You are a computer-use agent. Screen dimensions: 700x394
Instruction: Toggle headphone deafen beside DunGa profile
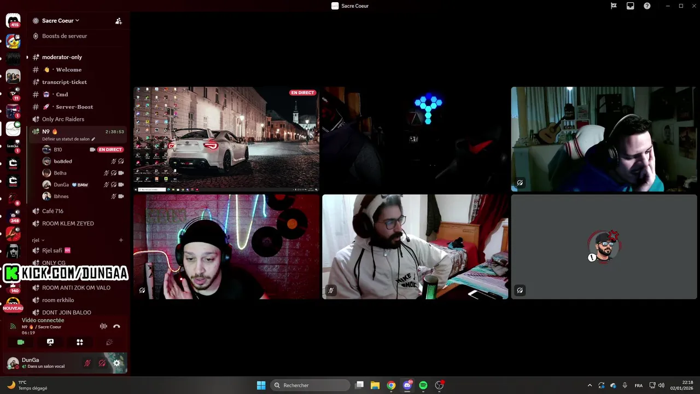tap(102, 363)
